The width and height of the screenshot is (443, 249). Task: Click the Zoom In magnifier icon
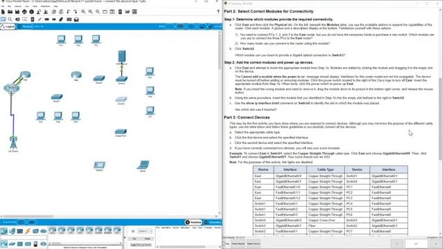point(83,12)
